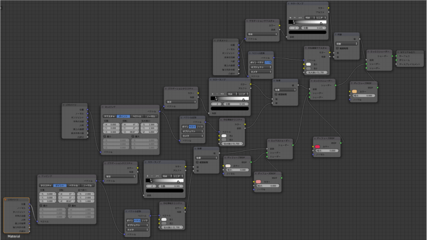Click Roughness field in orange Diffuse BSDF node

point(364,96)
